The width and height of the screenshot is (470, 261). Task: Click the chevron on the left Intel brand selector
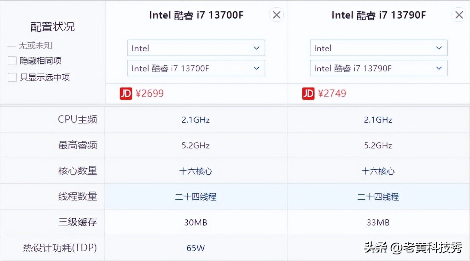click(x=257, y=48)
